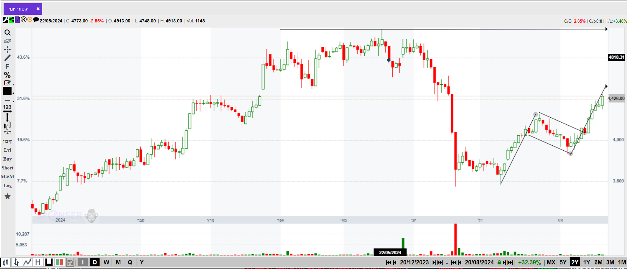Select the 1M time range
This screenshot has height=269, width=627.
pos(622,262)
